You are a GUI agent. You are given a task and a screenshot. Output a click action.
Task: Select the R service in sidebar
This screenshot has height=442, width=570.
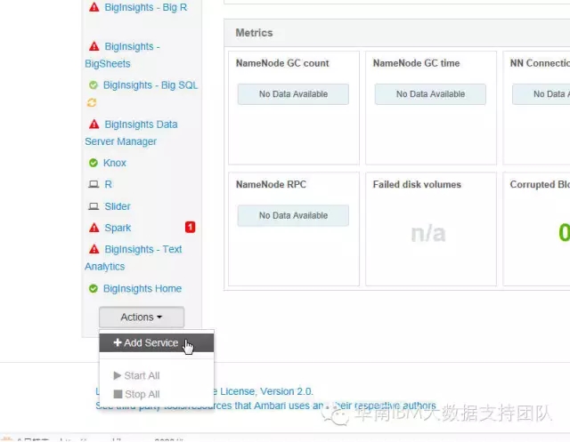click(x=109, y=184)
